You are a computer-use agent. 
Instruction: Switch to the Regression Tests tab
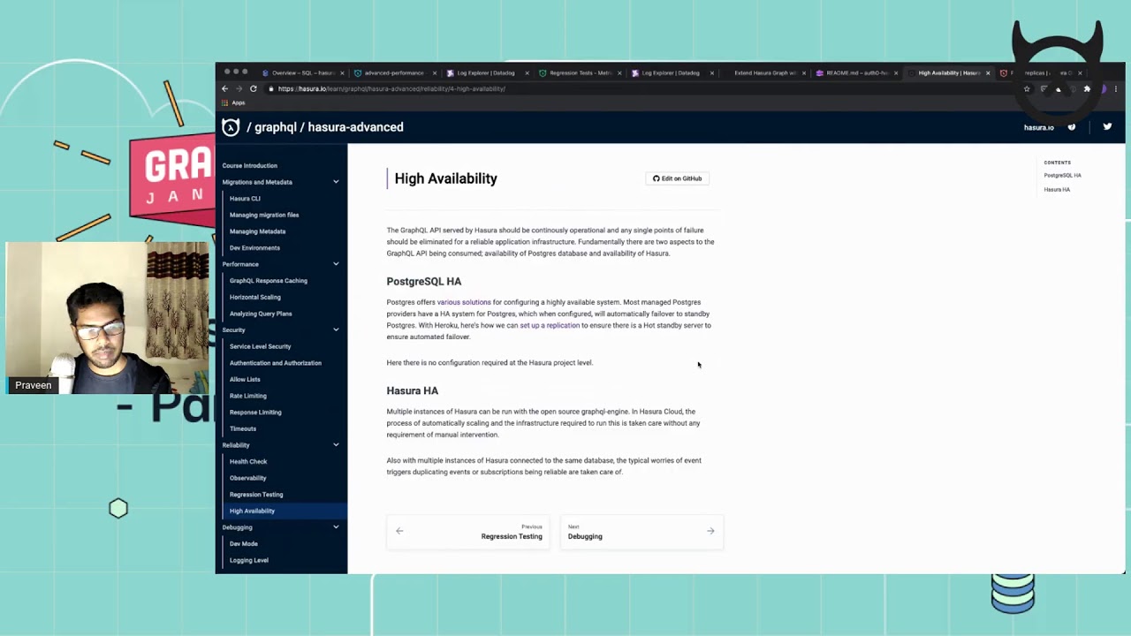click(x=578, y=72)
